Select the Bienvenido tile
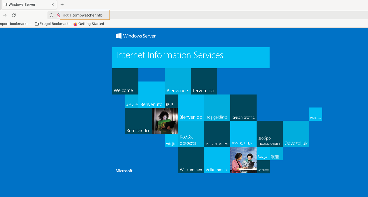This screenshot has width=368, height=197. click(x=191, y=107)
